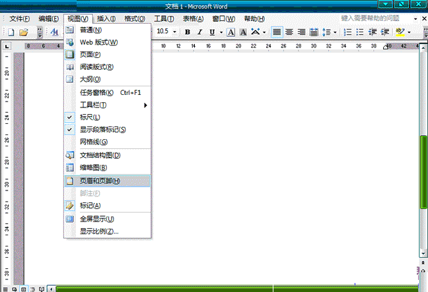Screen dimensions: 428x292
Task: Click the decrease indent icon
Action: click(373, 32)
